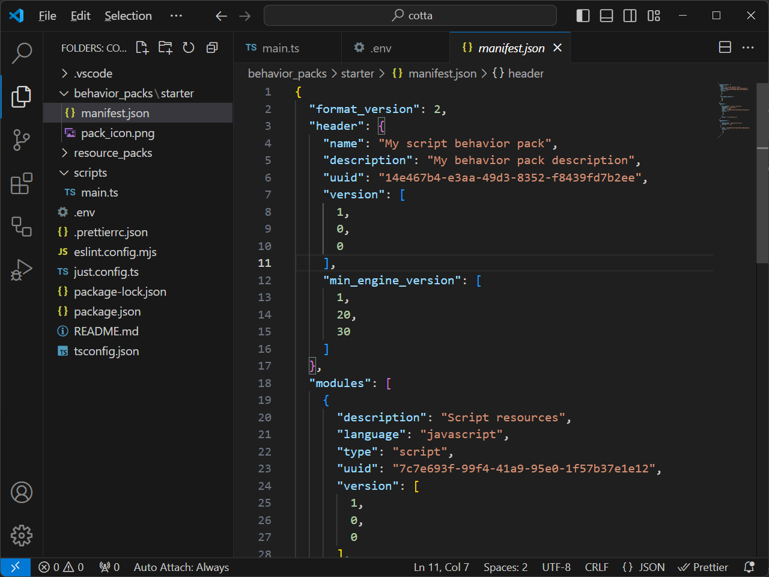This screenshot has height=577, width=769.
Task: Change the UTF-8 file encoding
Action: tap(556, 567)
